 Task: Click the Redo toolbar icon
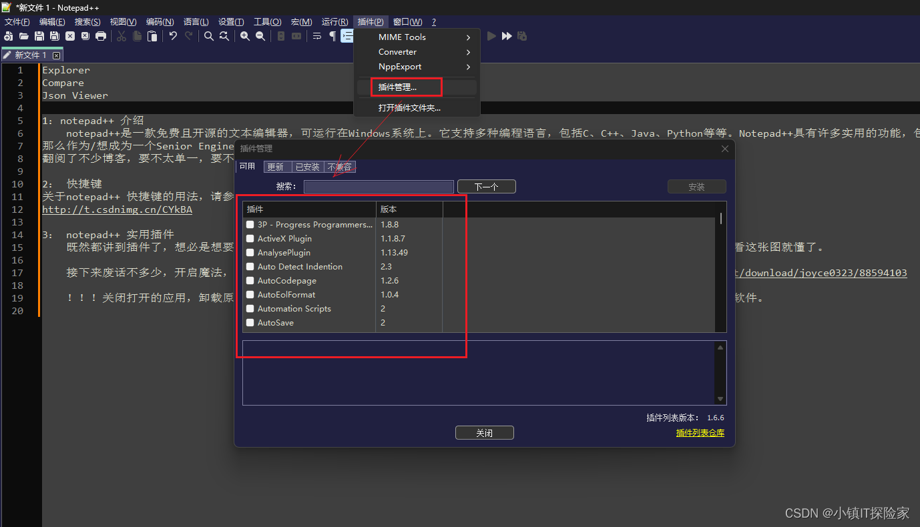tap(189, 36)
